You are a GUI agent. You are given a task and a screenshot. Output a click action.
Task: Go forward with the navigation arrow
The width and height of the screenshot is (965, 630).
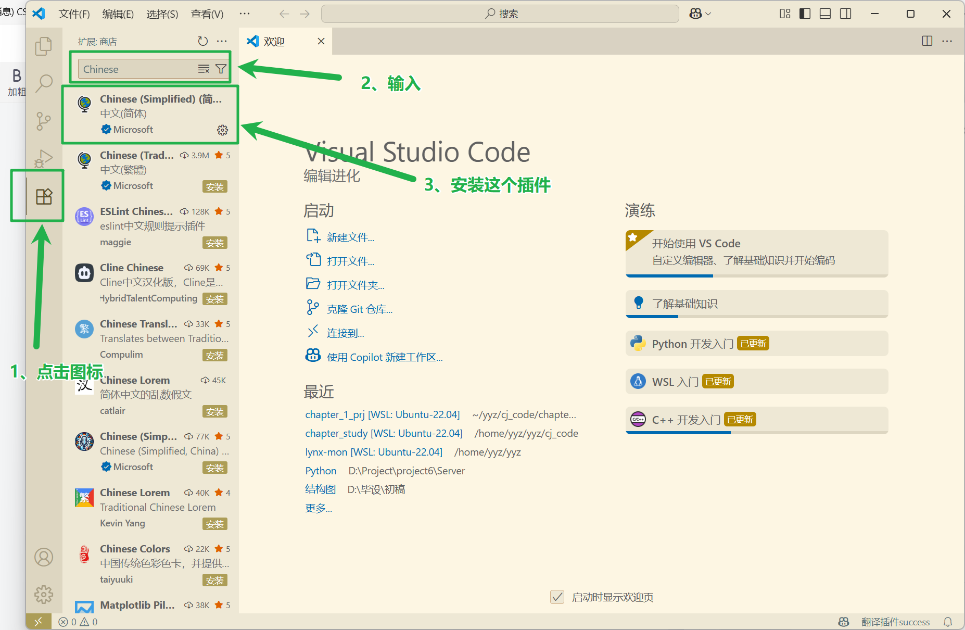[305, 14]
